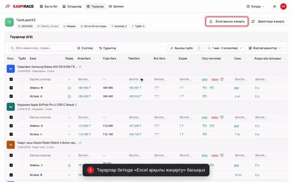292x182 pixels.
Task: Uncheck Қосу checkbox for Xiaomi Барлық қалалар row
Action: click(11, 155)
